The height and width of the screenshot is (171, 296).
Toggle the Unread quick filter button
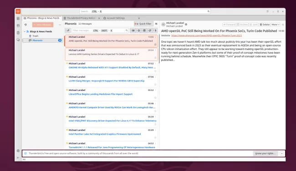133,30
